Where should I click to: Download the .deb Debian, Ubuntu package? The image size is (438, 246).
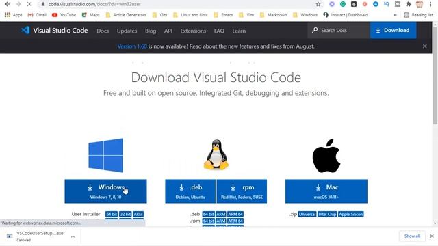(190, 191)
